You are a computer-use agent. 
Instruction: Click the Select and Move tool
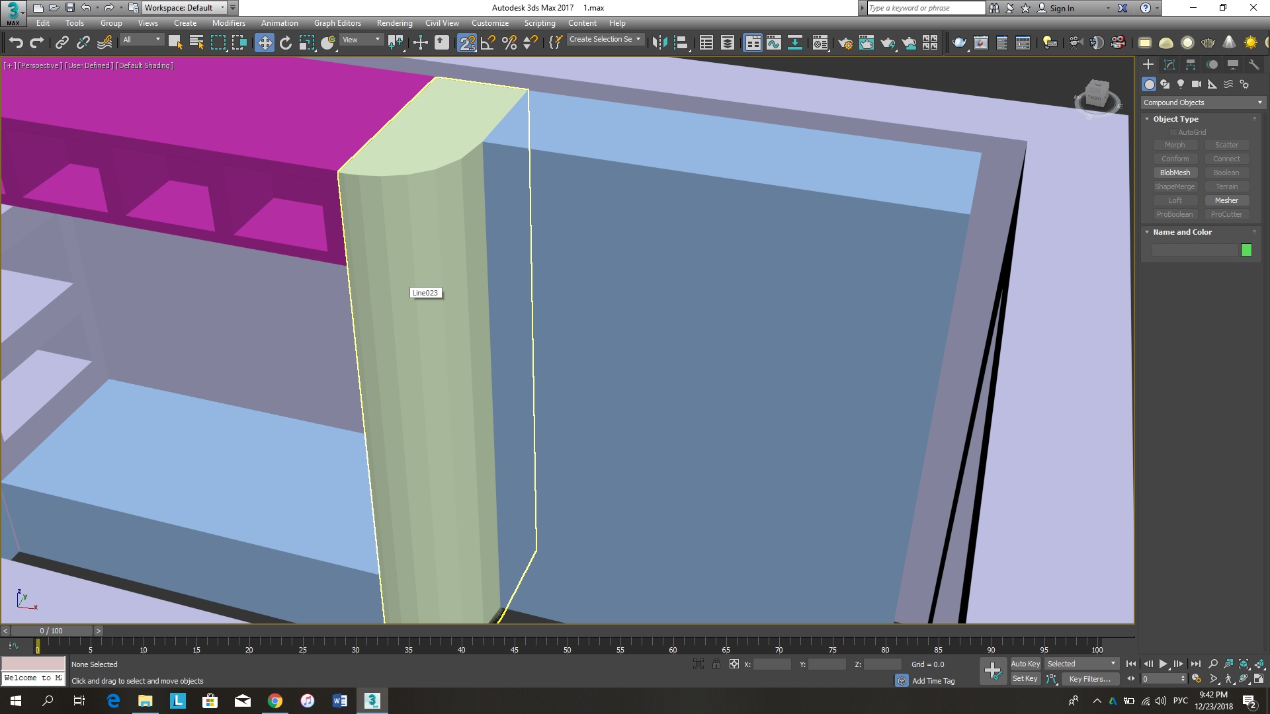pyautogui.click(x=265, y=43)
